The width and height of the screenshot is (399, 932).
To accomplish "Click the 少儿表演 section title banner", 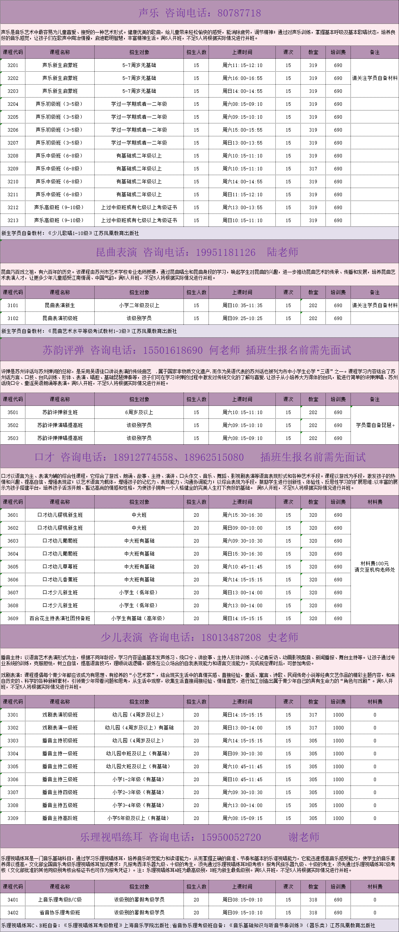I will coord(199,637).
